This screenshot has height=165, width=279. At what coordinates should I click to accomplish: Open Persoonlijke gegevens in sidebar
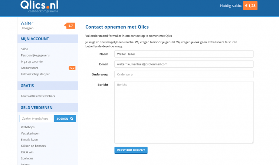click(35, 55)
